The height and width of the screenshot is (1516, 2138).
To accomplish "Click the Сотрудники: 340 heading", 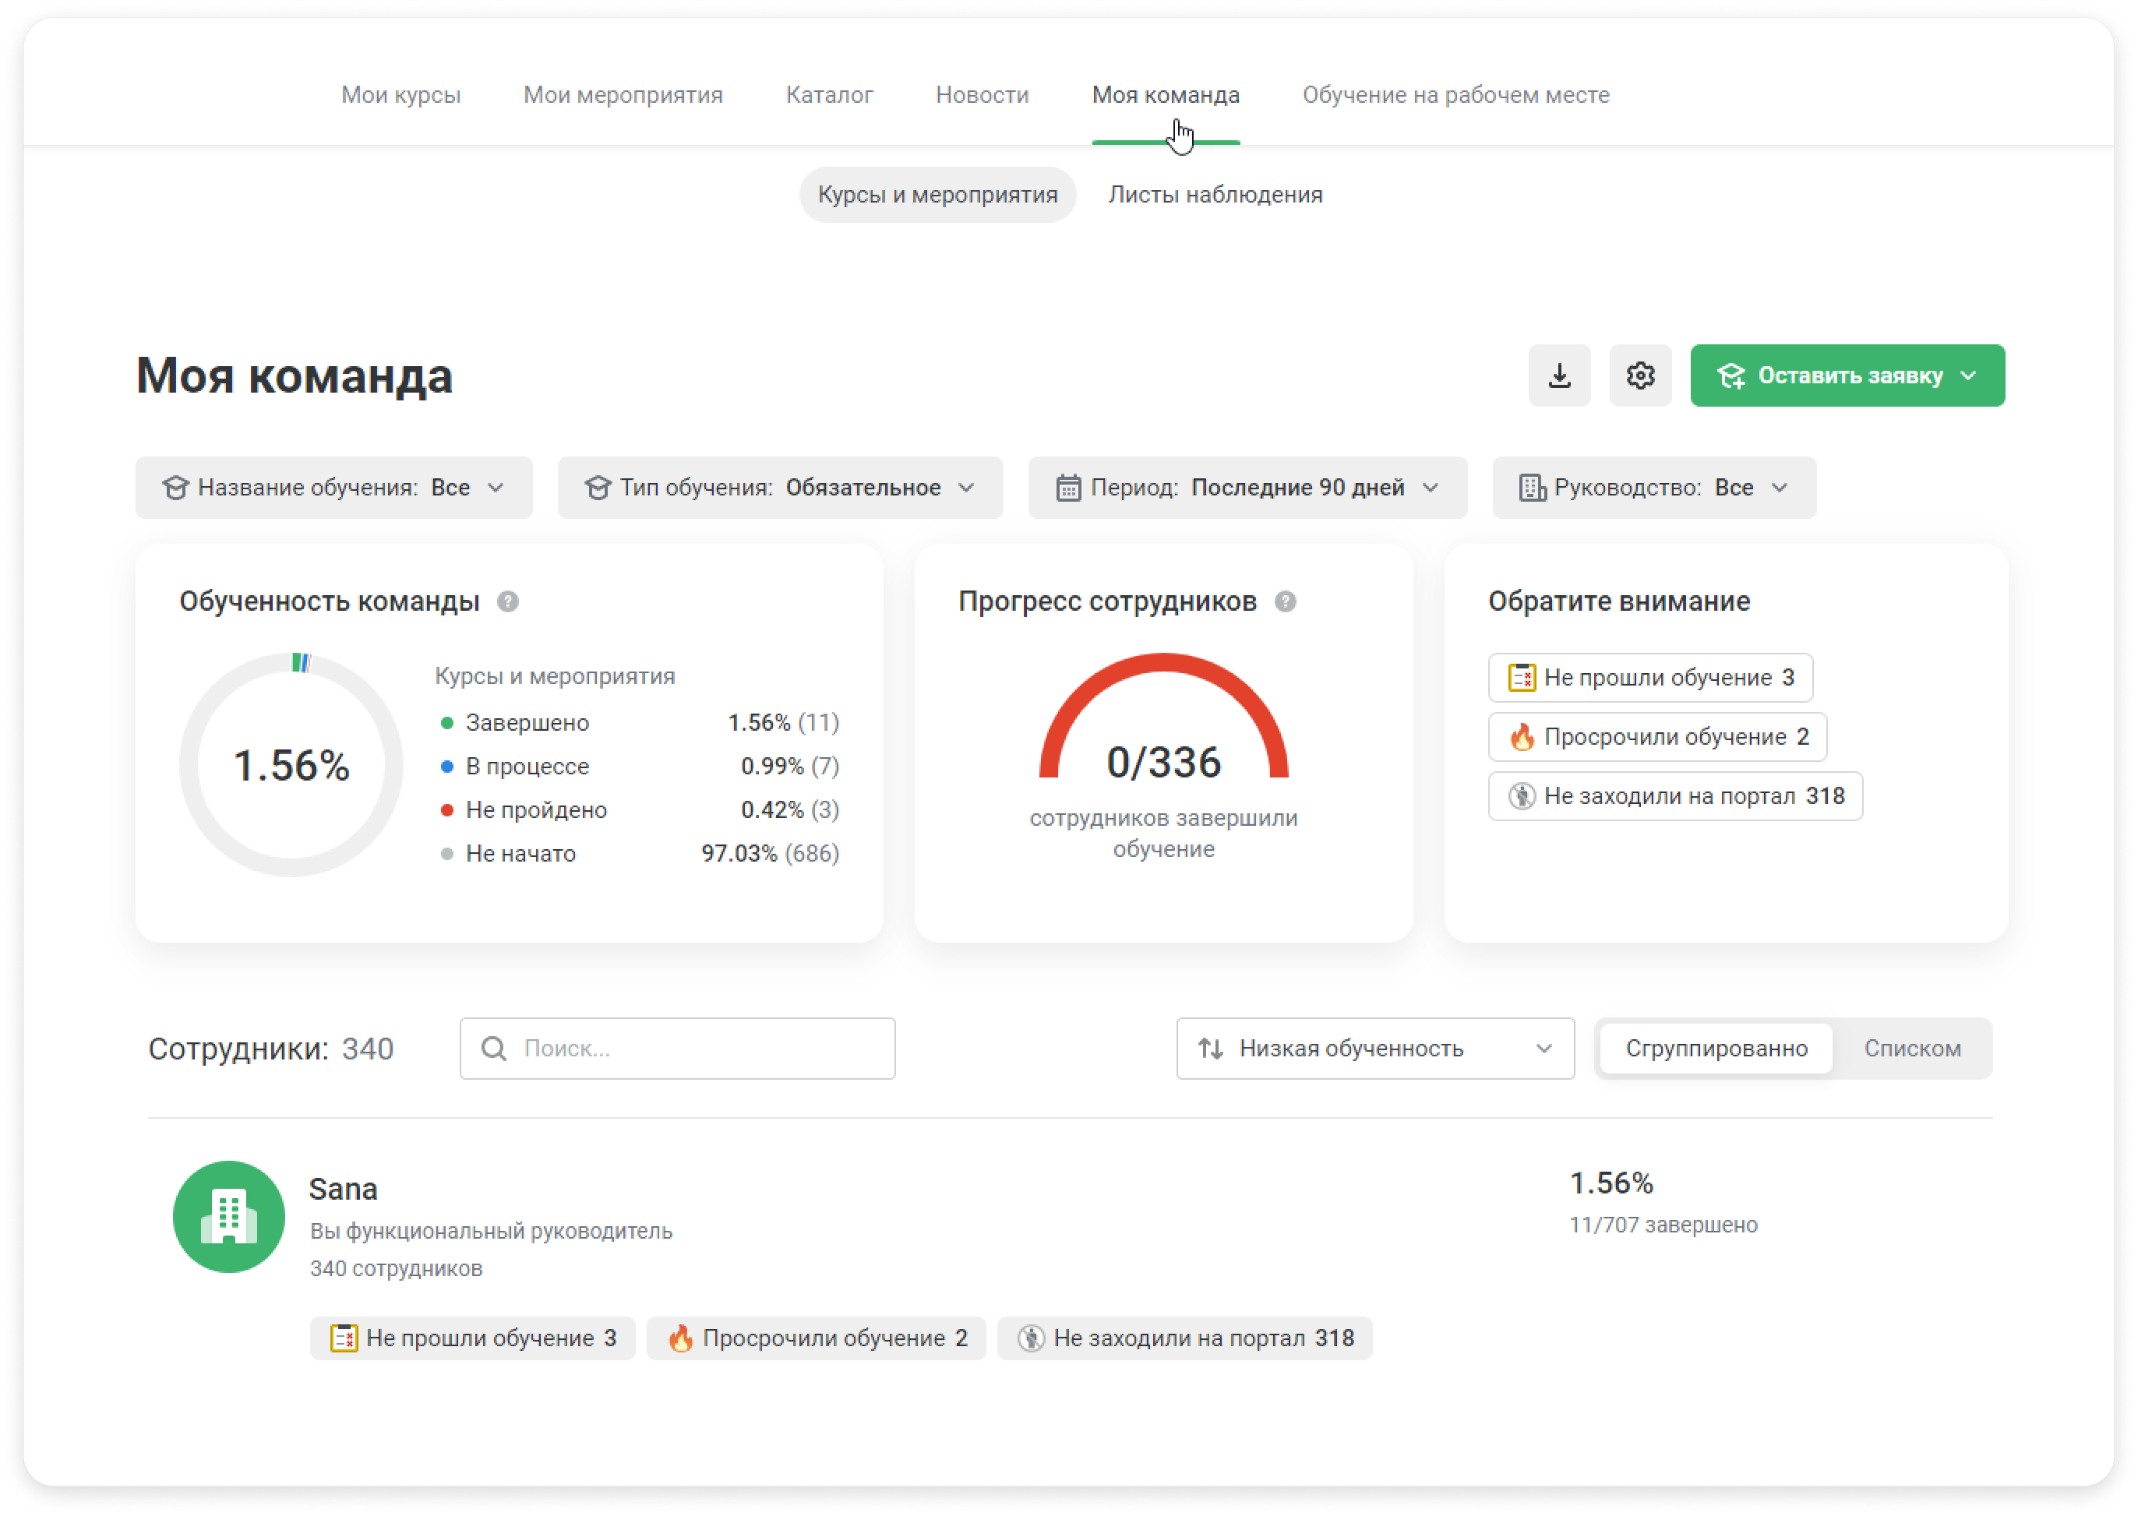I will click(x=270, y=1049).
